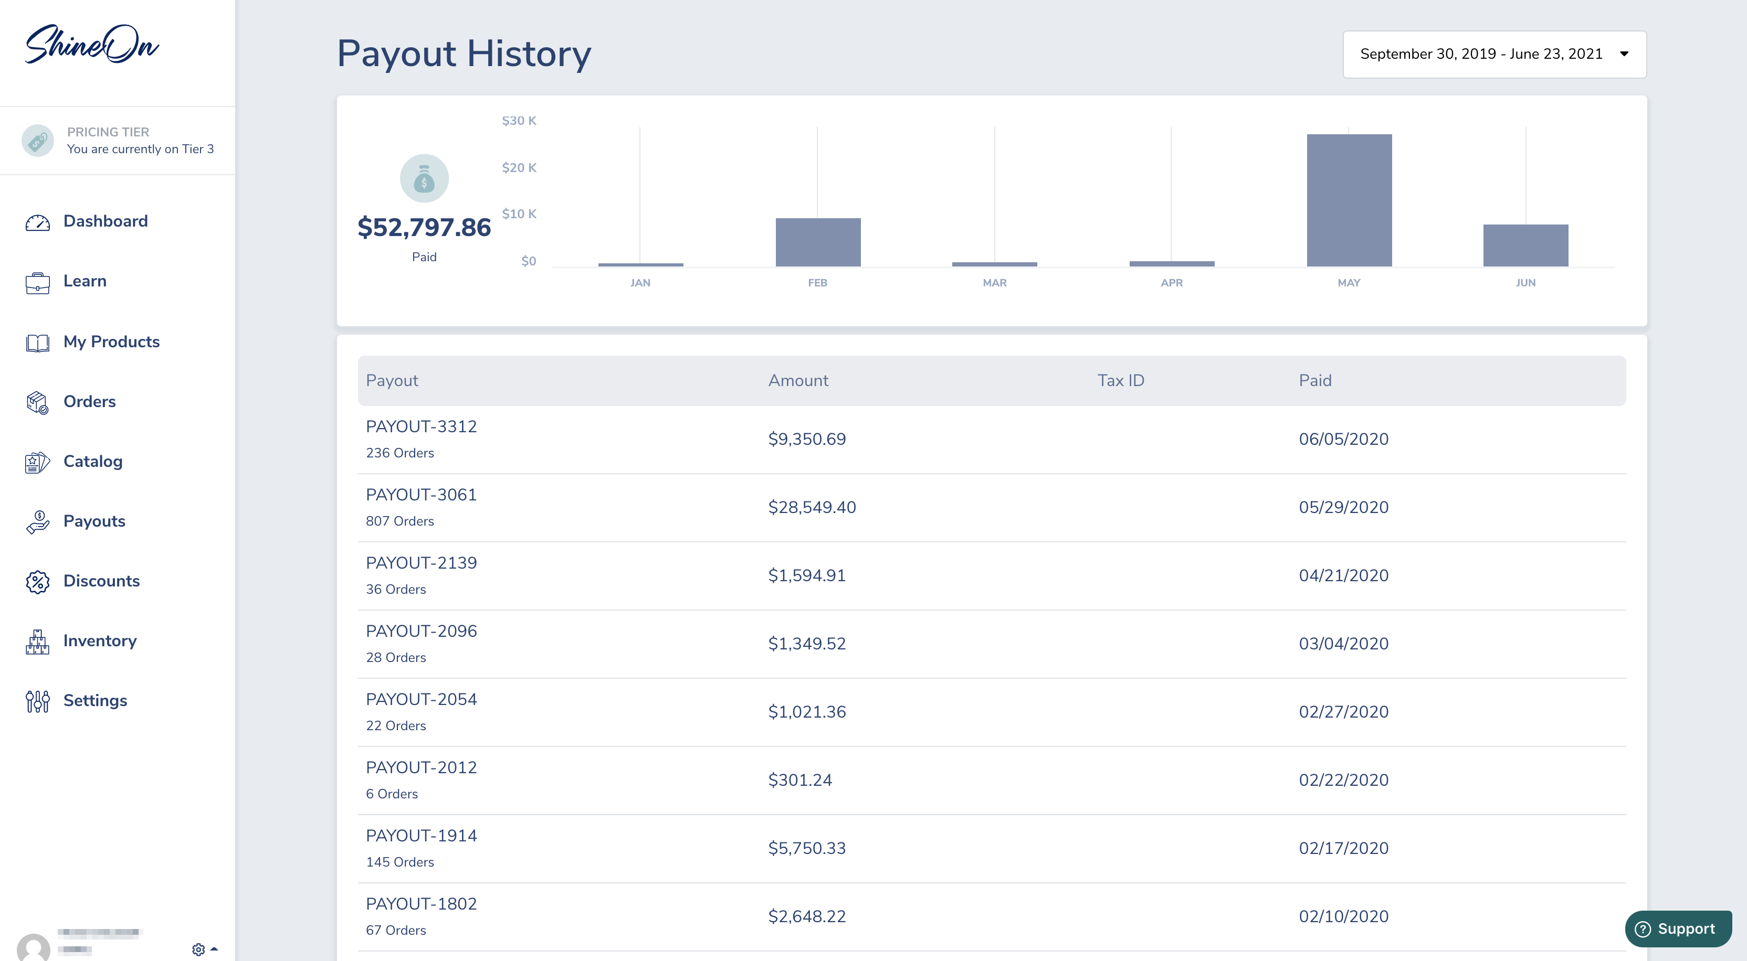Viewport: 1747px width, 961px height.
Task: Click the Payouts hand-with-coin icon
Action: pyautogui.click(x=37, y=521)
